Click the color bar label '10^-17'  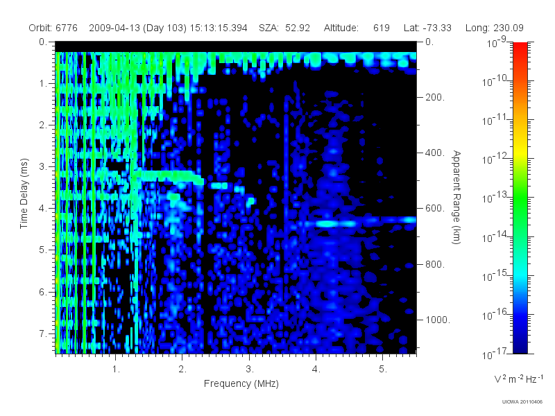tap(495, 354)
